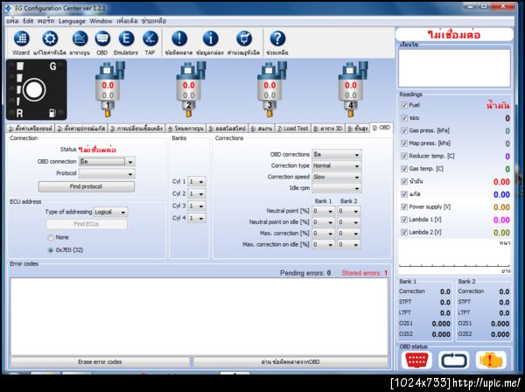The height and width of the screenshot is (392, 525).
Task: Click the petrol pump icon on switch panel
Action: 52,113
